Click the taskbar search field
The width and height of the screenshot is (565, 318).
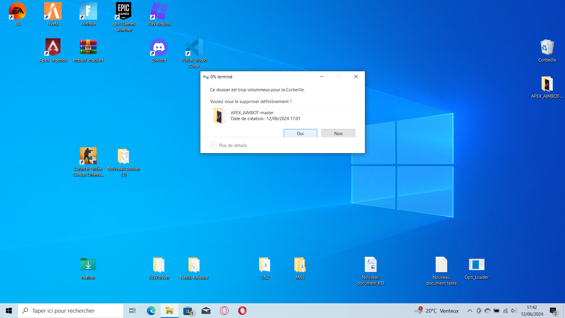click(71, 311)
